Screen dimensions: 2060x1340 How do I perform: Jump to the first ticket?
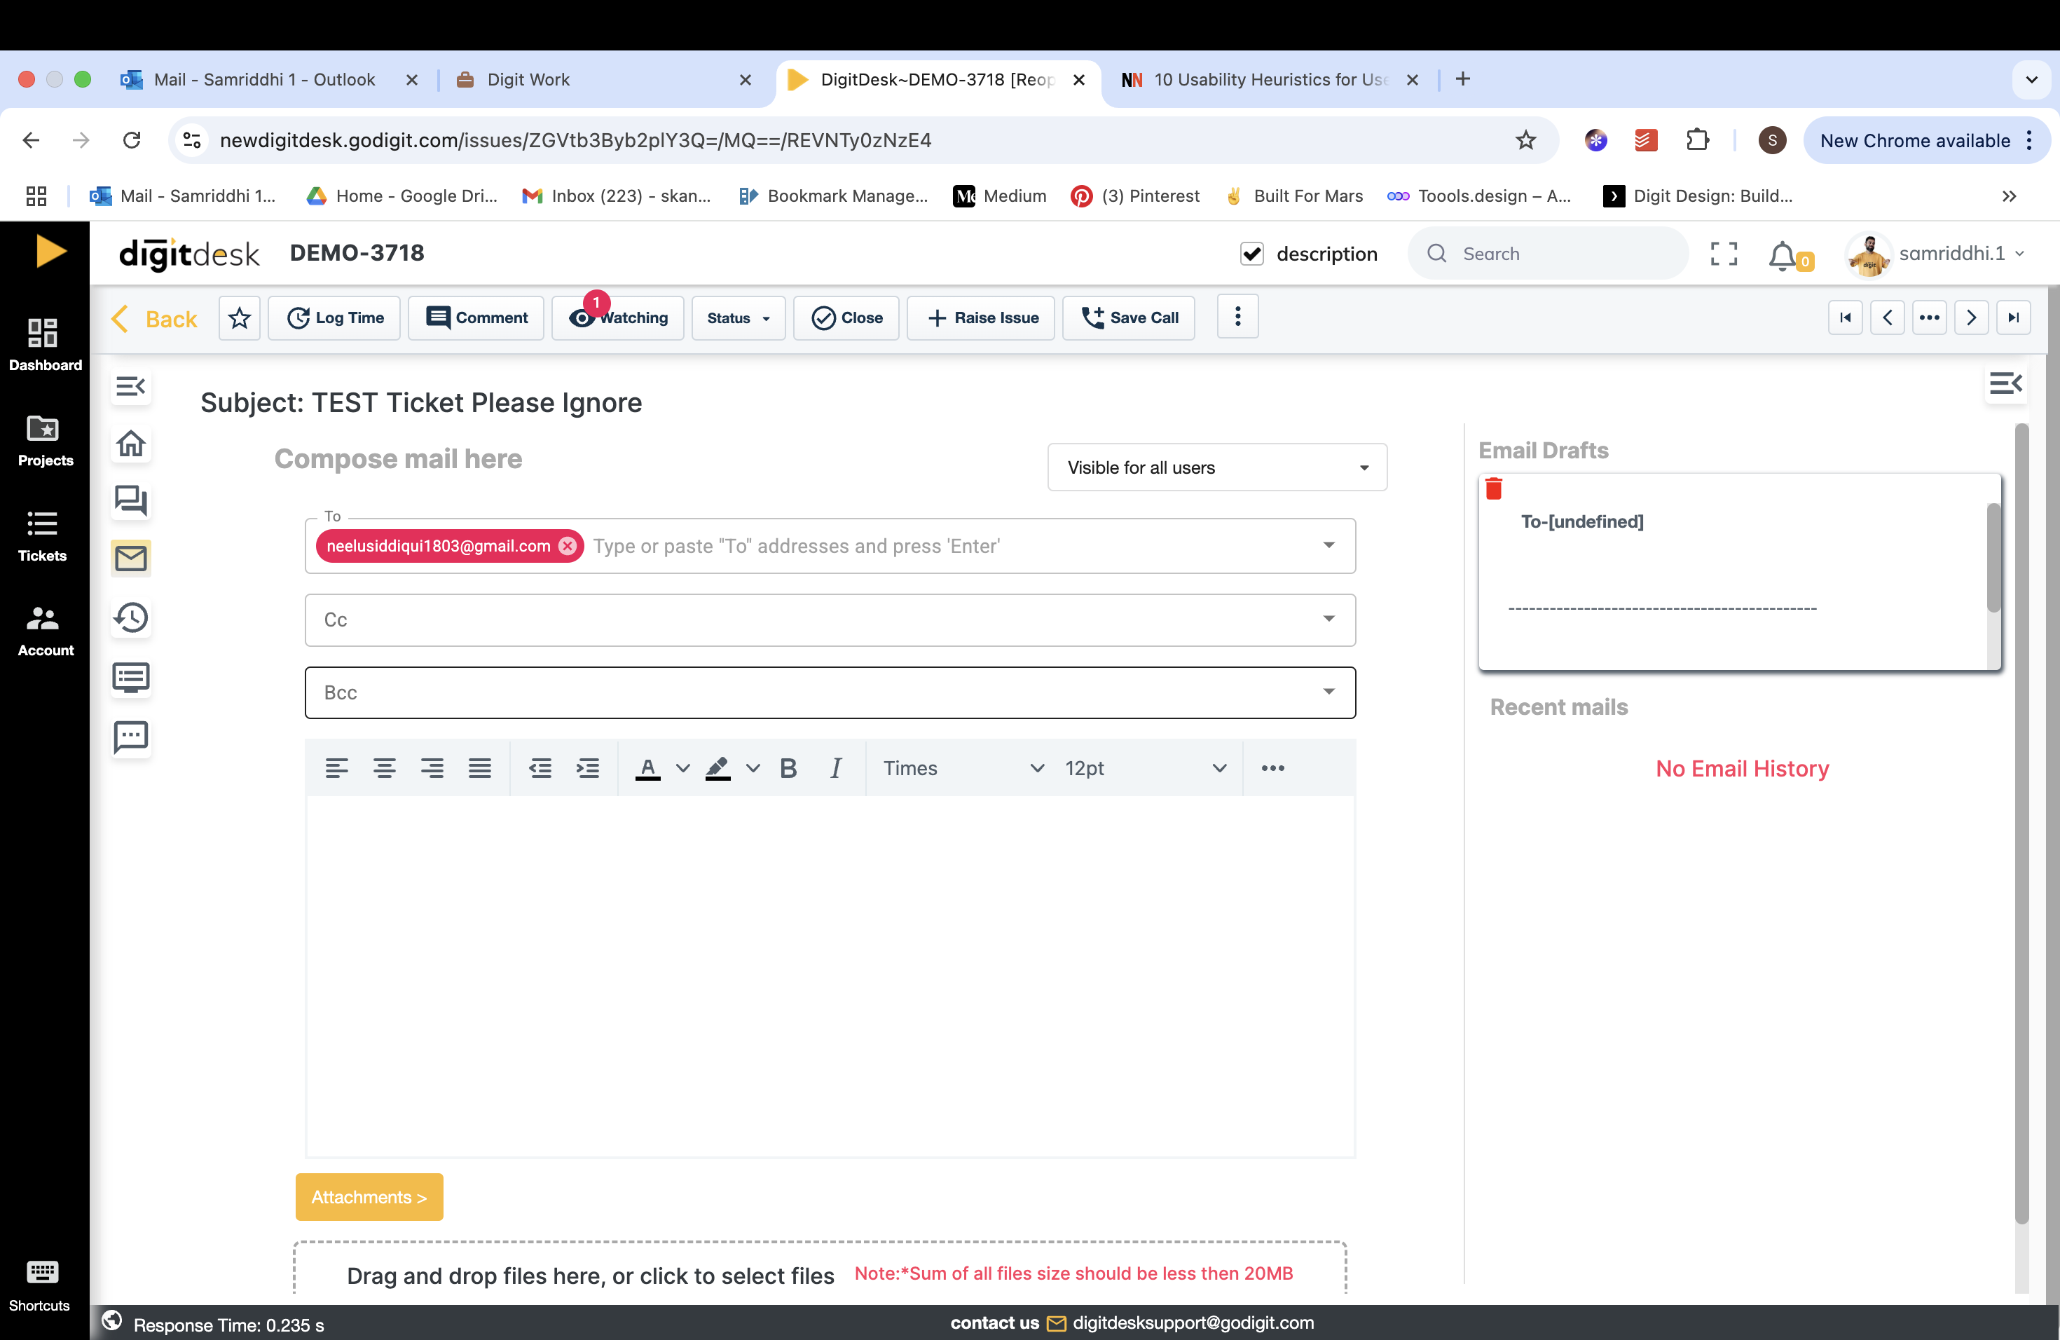pos(1846,317)
